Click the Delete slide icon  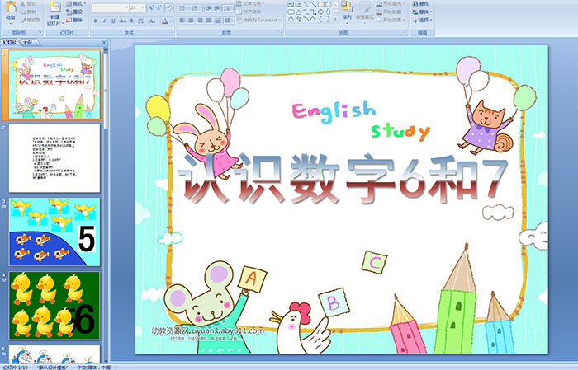69,20
